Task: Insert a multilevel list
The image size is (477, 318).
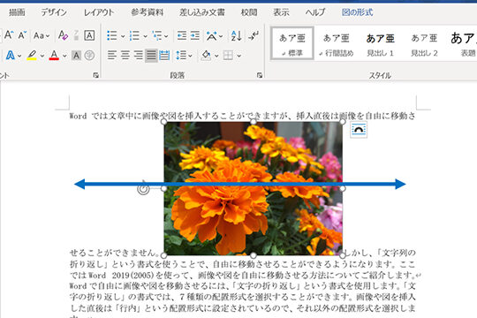Action: [157, 35]
